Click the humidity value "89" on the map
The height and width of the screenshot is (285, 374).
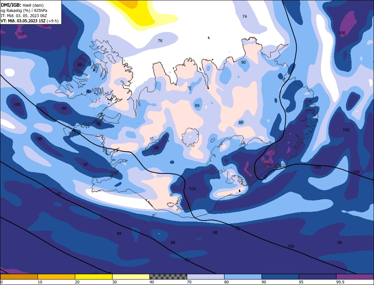pos(197,106)
